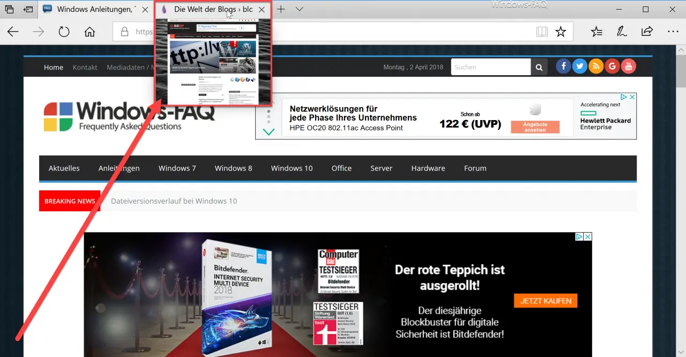Open Server category
Viewport: 686px width, 357px height.
click(x=382, y=168)
